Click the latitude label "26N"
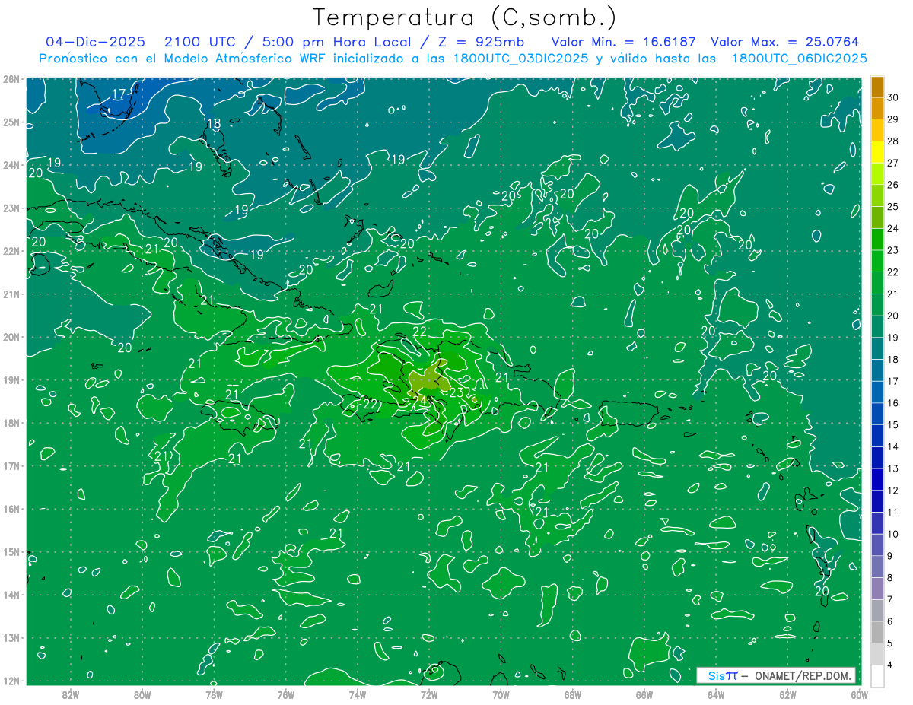 tap(11, 79)
